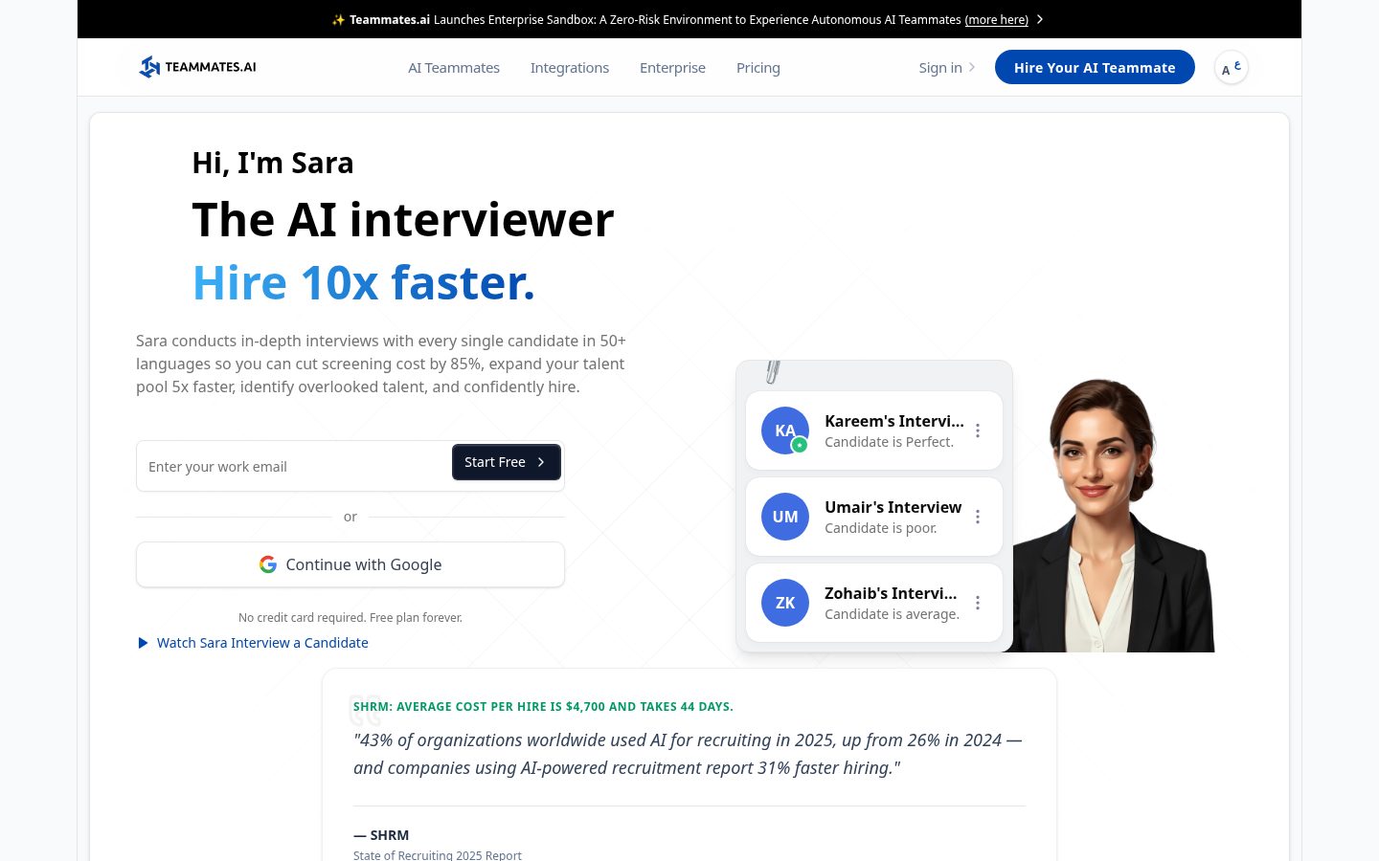This screenshot has width=1379, height=861.
Task: Click the 'No credit card required' note
Action: pyautogui.click(x=350, y=618)
